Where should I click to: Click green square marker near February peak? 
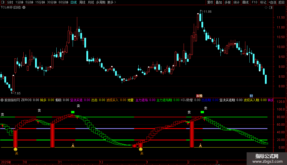tap(202, 112)
